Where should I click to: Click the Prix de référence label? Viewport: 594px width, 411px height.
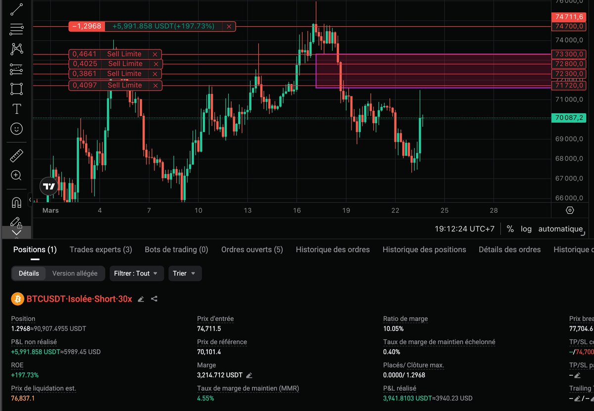point(222,342)
